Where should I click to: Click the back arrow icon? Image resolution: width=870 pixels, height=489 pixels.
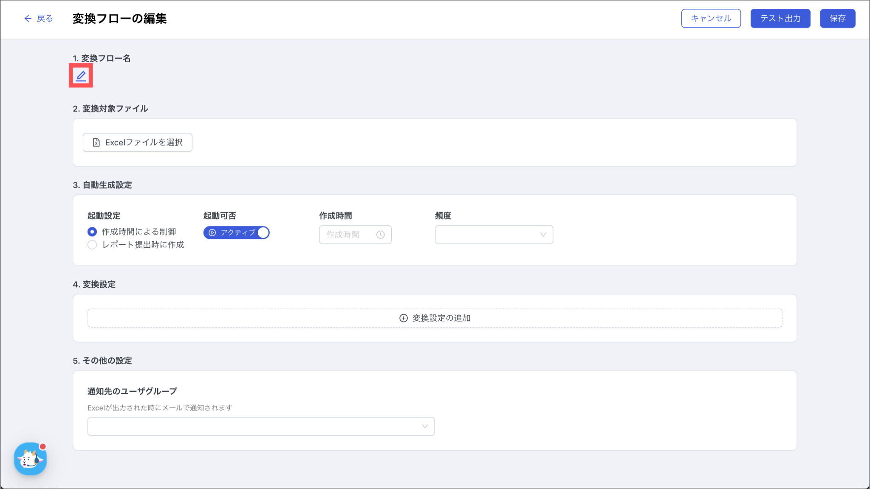click(28, 18)
